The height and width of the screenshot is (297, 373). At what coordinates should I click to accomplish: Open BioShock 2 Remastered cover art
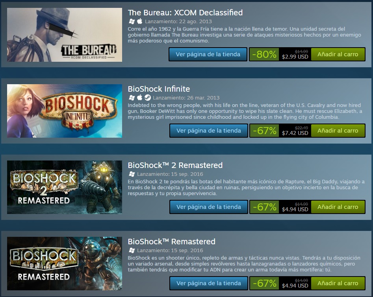point(65,187)
